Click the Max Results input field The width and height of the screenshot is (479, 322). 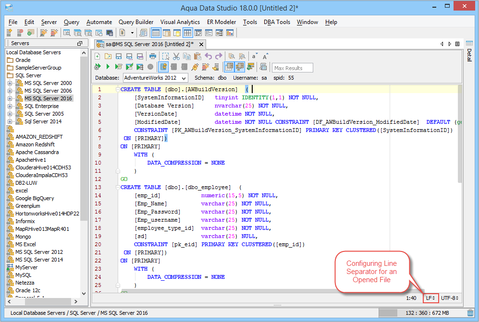[x=293, y=68]
